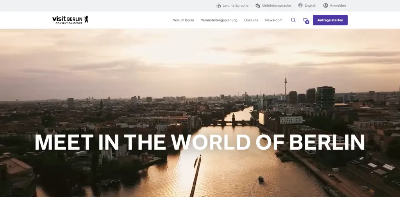The image size is (400, 197).
Task: Click the TV tower in the hero video
Action: pyautogui.click(x=285, y=83)
